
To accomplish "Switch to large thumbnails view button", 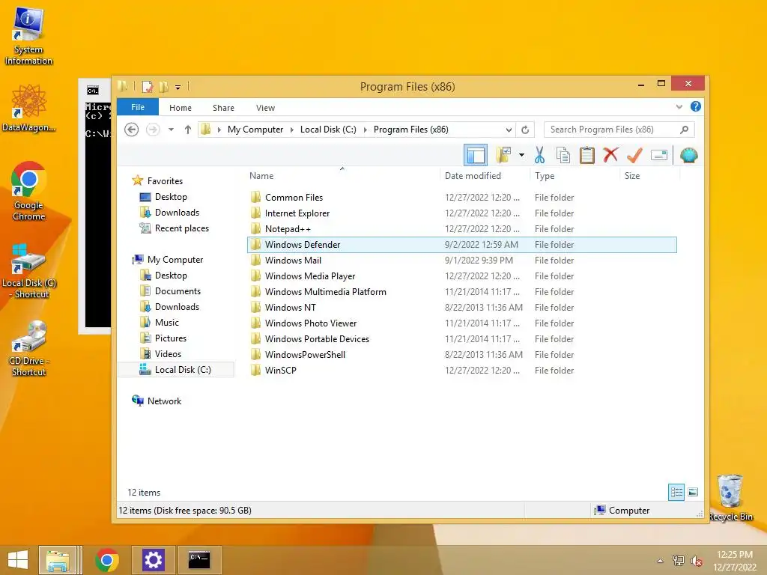I will pos(693,492).
